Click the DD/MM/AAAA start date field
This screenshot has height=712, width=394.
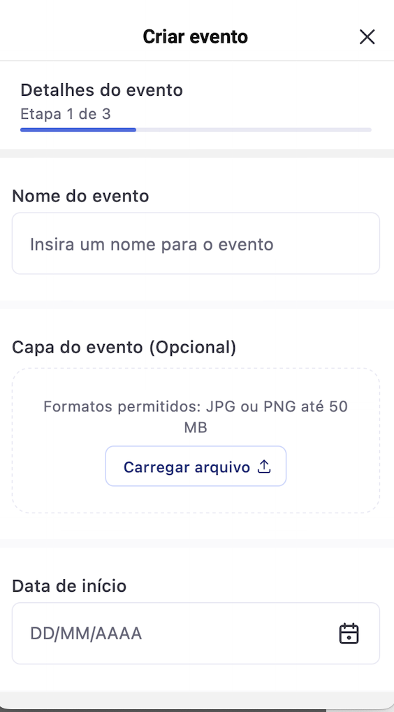tap(196, 634)
